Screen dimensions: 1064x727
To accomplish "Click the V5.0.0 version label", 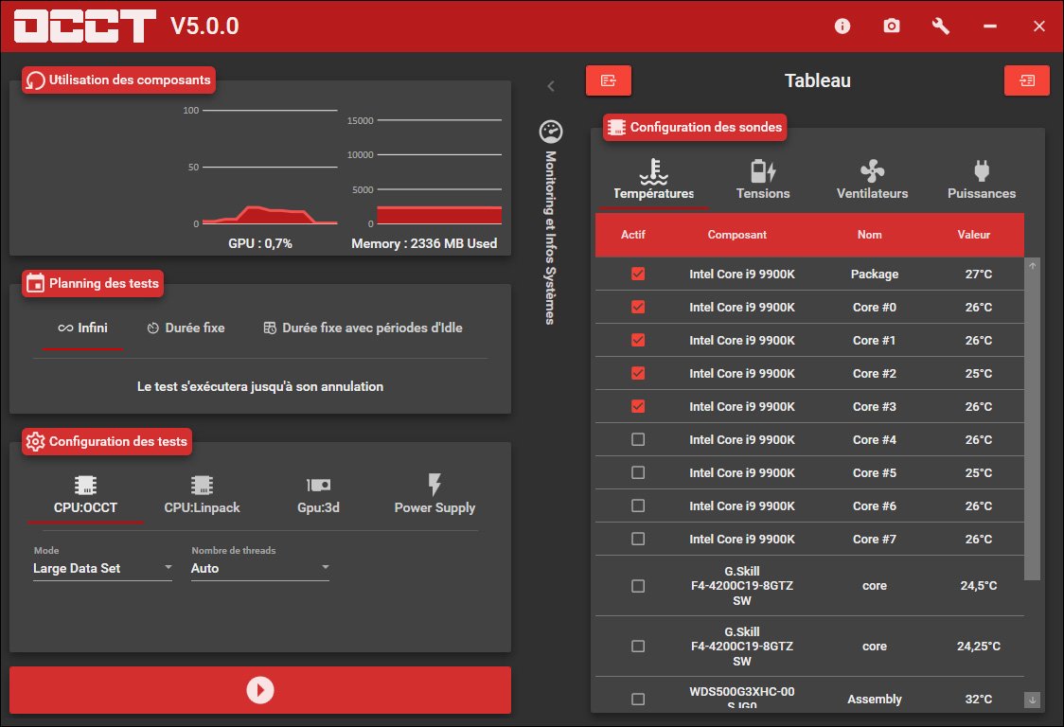I will [x=204, y=27].
